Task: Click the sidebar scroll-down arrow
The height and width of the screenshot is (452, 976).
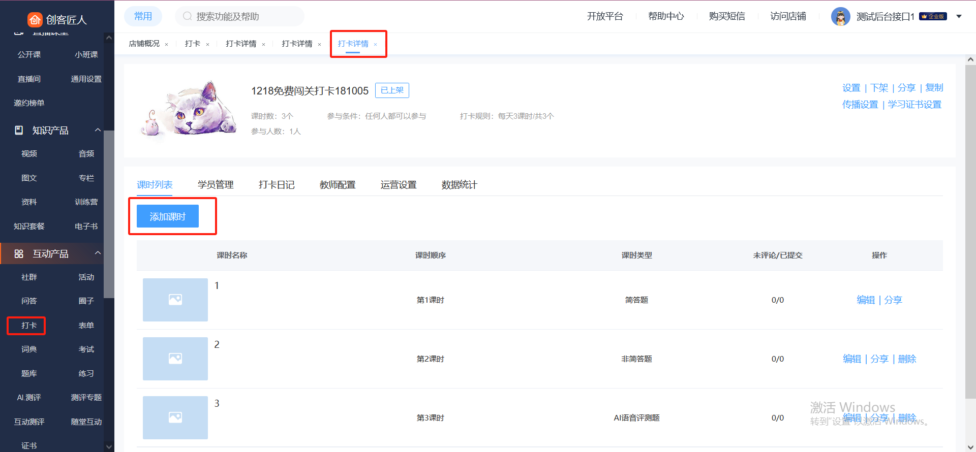Action: 109,446
